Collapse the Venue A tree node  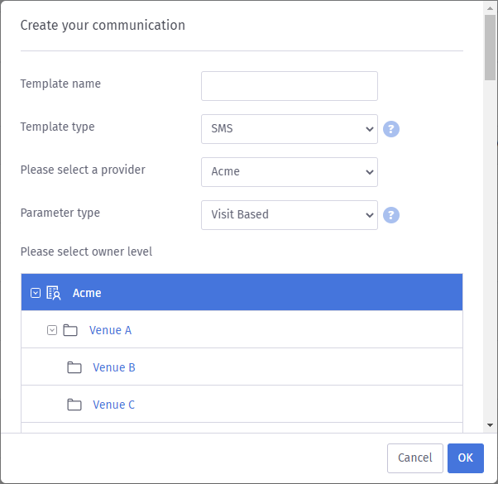click(x=52, y=330)
